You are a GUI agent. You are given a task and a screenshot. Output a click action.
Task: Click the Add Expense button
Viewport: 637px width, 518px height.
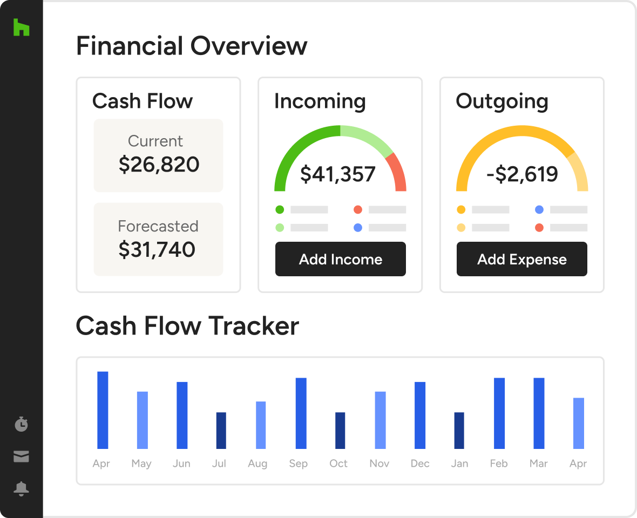click(522, 259)
